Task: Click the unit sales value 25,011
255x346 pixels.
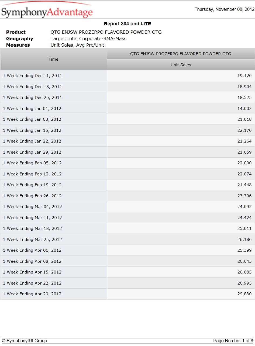Action: click(244, 229)
